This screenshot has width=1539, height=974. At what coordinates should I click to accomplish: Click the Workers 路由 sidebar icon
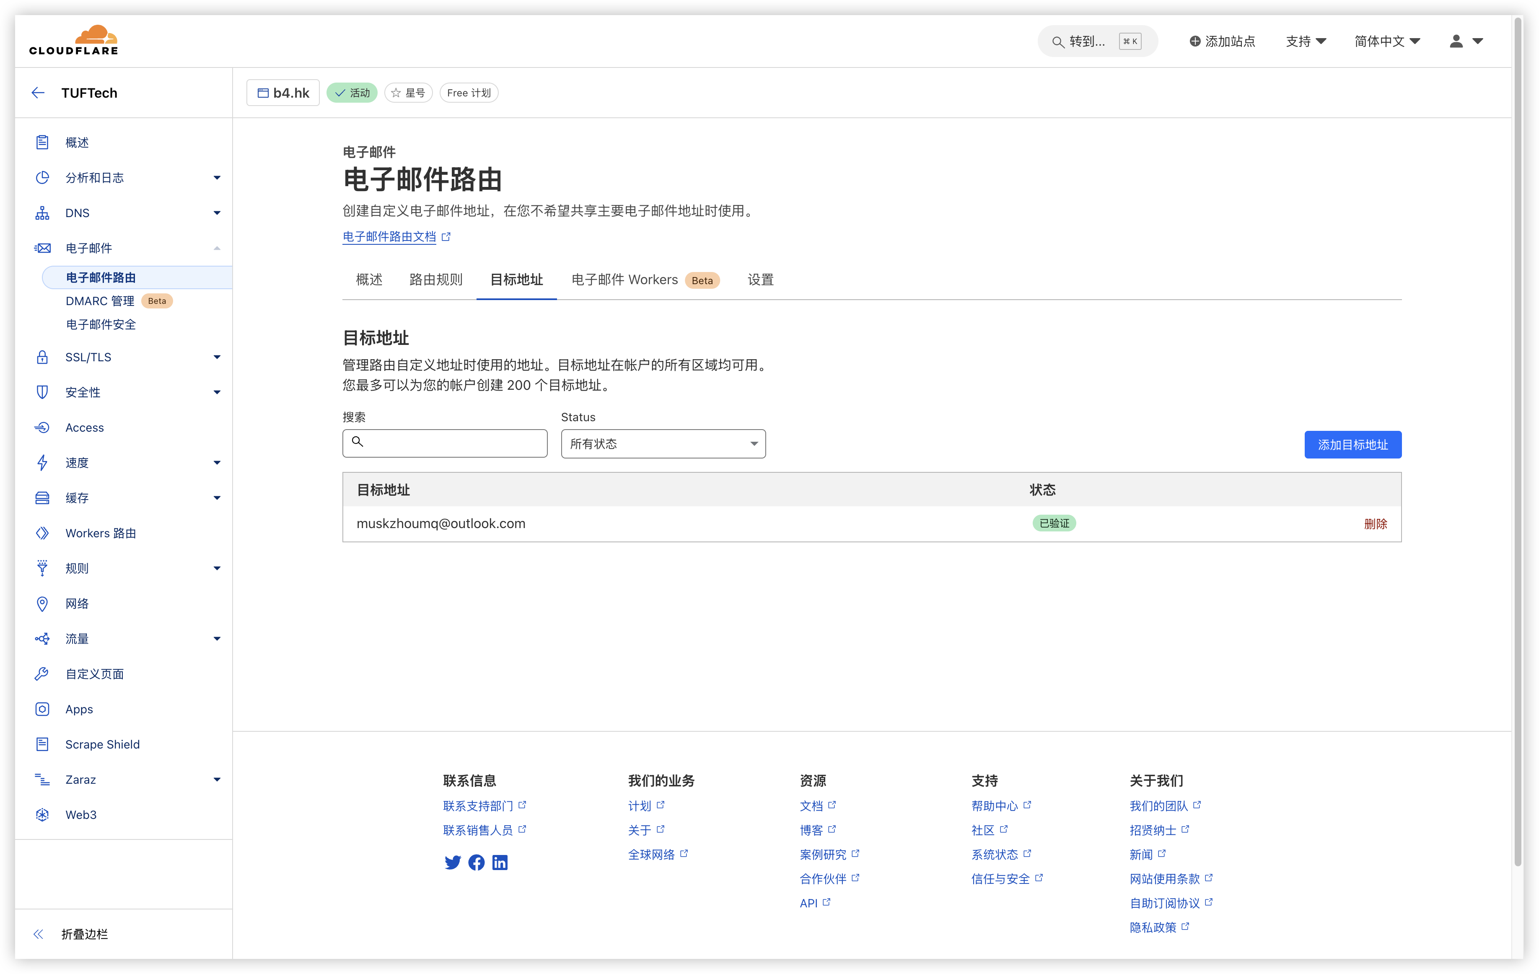(42, 533)
